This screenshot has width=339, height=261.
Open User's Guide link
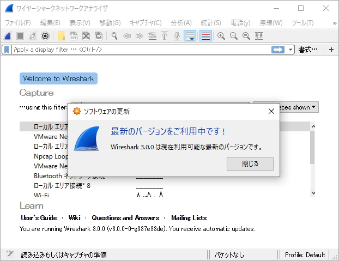click(39, 218)
